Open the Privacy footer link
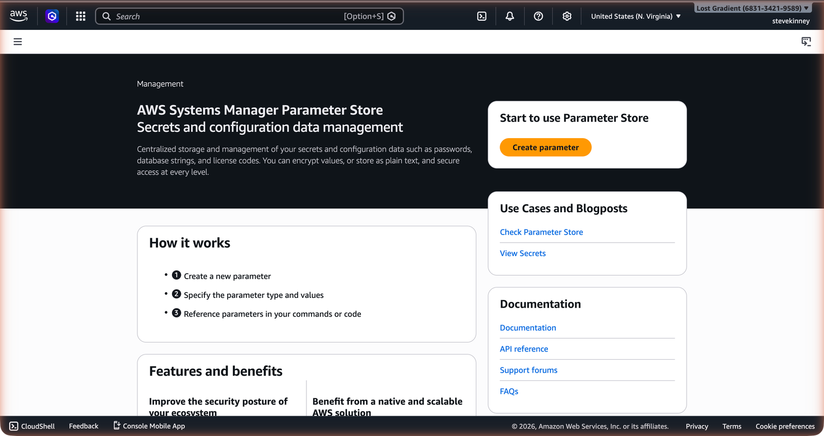 point(697,426)
